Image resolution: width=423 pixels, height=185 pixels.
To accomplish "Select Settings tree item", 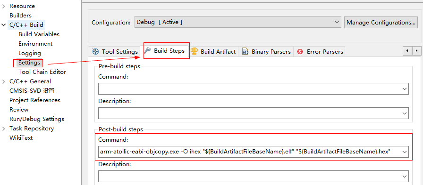I will (x=29, y=63).
